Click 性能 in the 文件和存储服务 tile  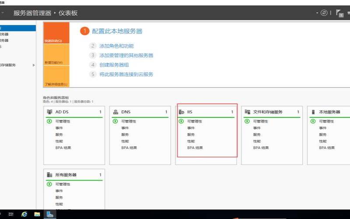pos(257,141)
